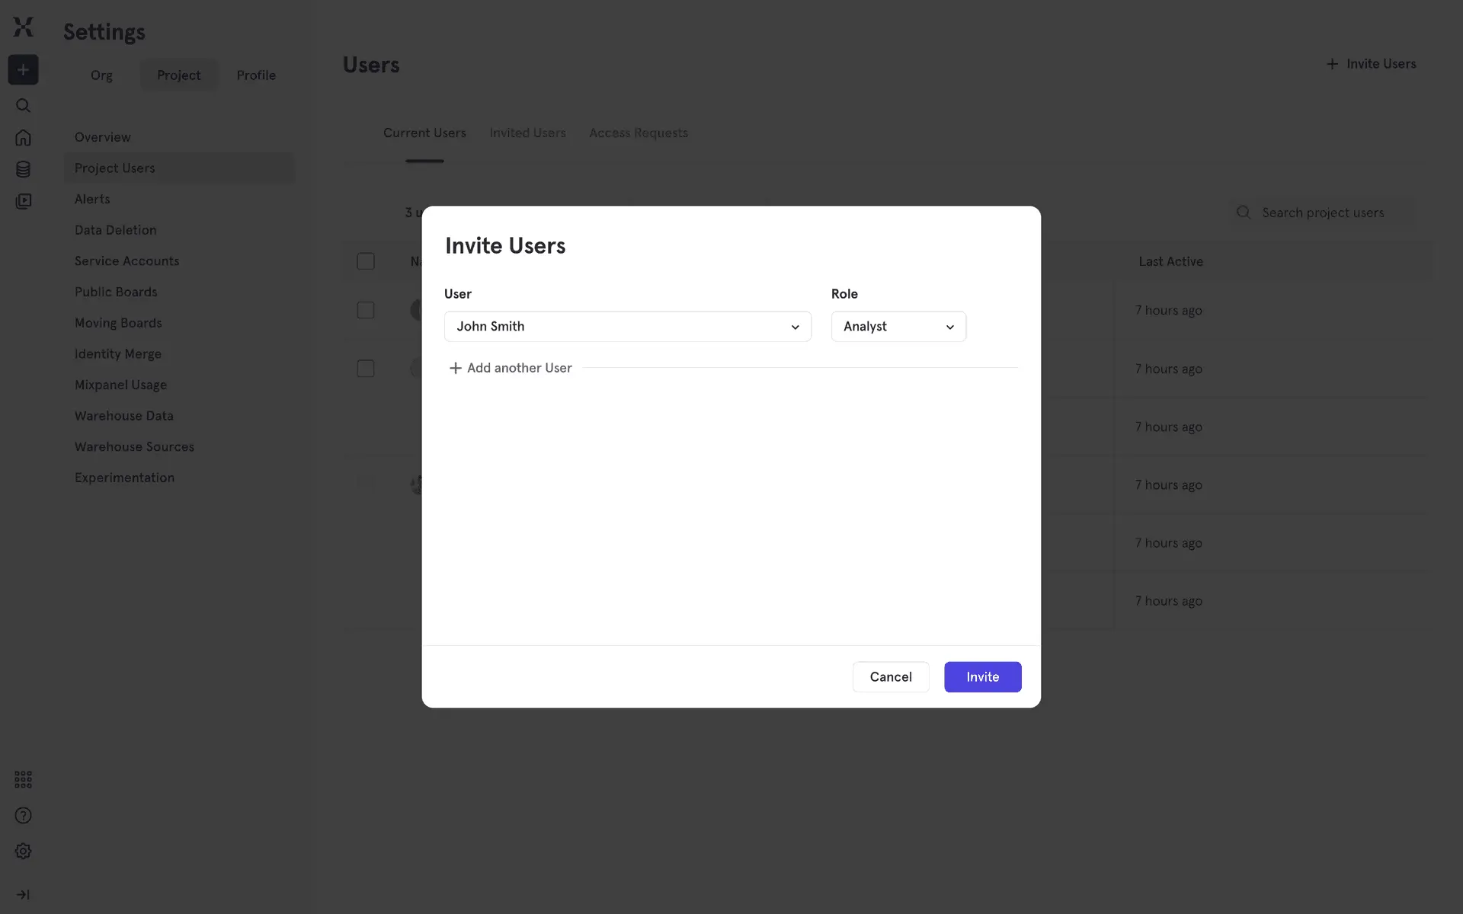Toggle the select-all users checkbox
Screen dimensions: 1463x914
366,261
